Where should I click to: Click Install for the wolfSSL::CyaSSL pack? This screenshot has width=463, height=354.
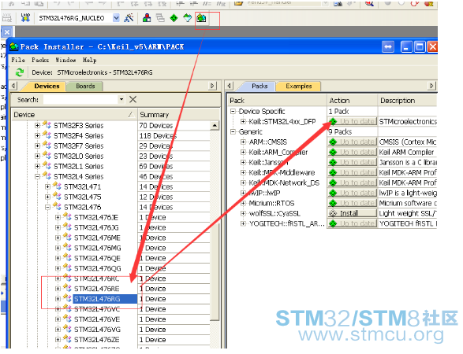click(x=352, y=213)
